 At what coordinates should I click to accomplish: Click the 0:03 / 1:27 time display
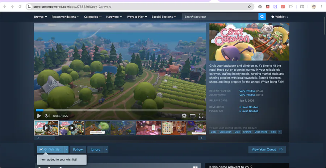[x=61, y=116]
